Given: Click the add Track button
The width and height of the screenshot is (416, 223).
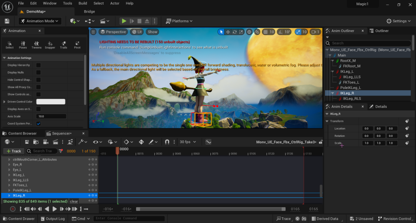Looking at the screenshot, I should click(x=13, y=151).
